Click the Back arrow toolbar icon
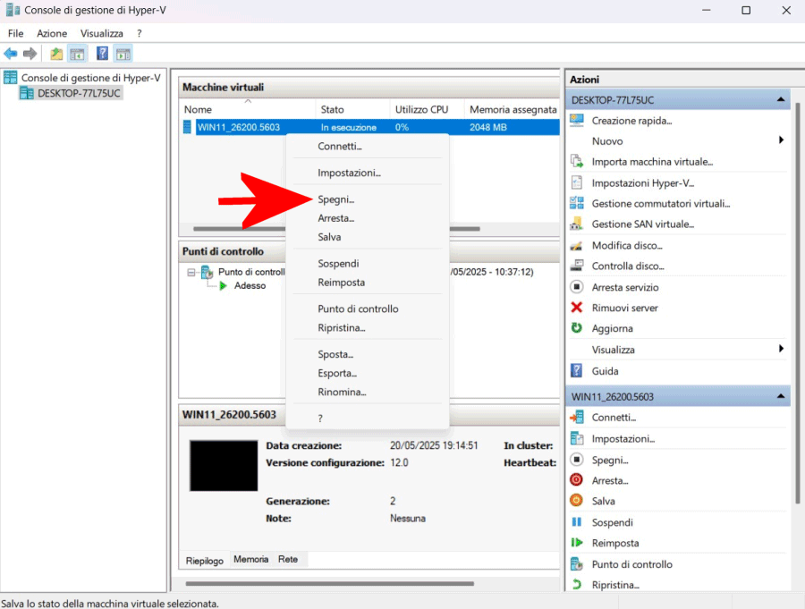 pos(10,53)
